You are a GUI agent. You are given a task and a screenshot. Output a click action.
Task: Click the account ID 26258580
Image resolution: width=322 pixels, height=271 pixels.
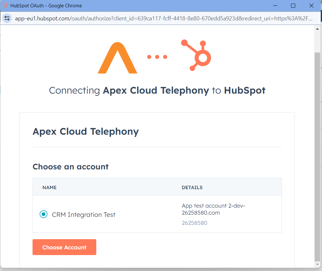pyautogui.click(x=194, y=223)
